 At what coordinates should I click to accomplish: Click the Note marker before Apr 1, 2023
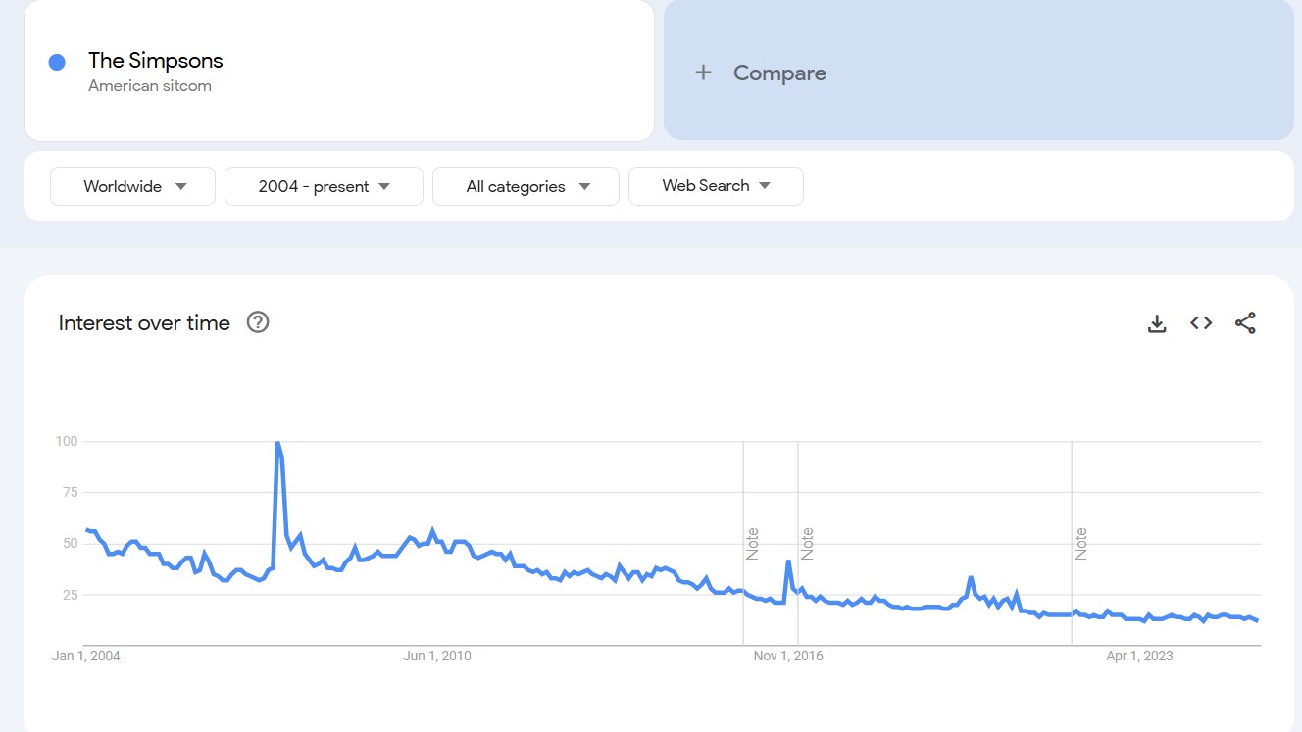(1080, 543)
